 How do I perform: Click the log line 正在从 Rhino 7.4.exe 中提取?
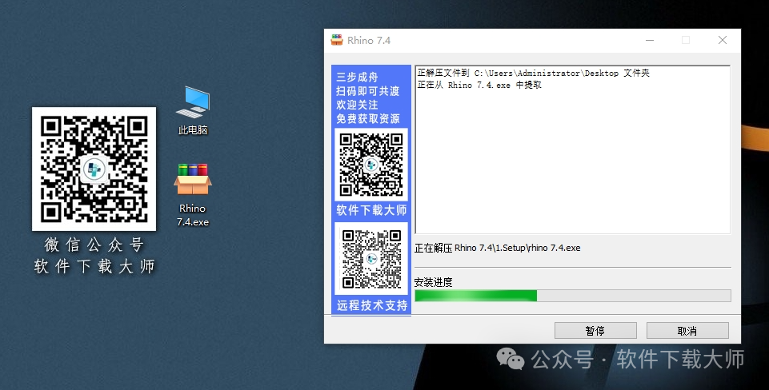[x=479, y=85]
